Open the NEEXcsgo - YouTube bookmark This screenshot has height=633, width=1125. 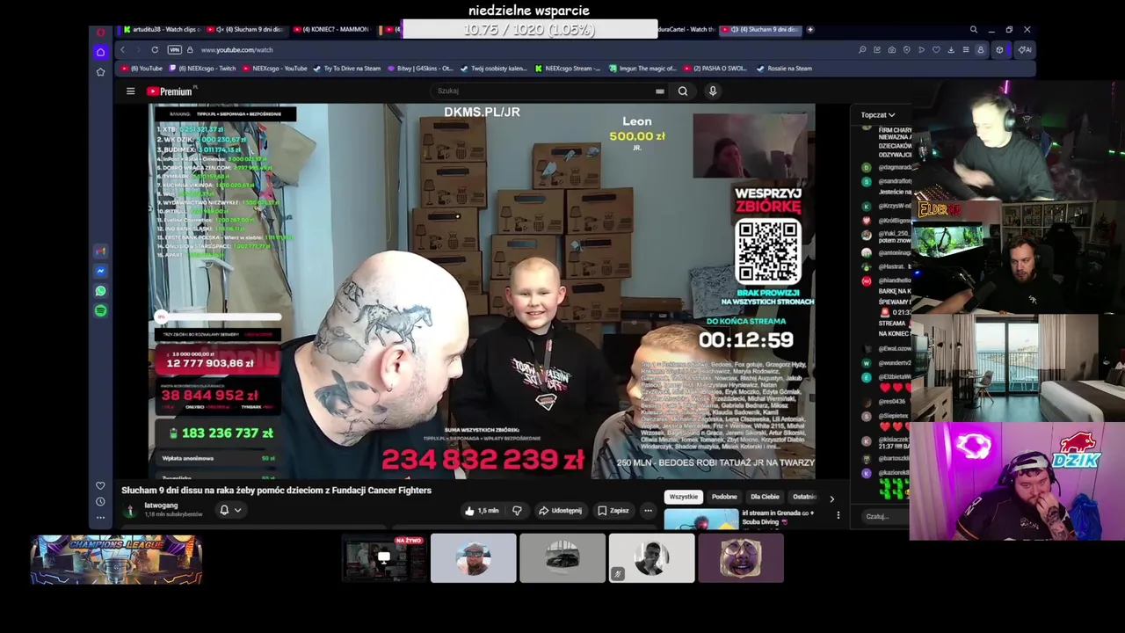(275, 69)
